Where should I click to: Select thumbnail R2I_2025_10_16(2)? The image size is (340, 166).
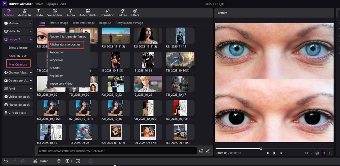[x=51, y=108]
